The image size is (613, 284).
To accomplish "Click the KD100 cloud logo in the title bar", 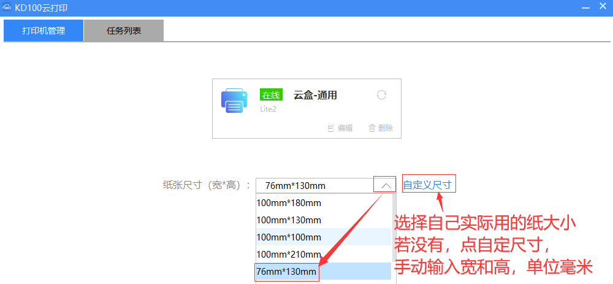I will [7, 7].
